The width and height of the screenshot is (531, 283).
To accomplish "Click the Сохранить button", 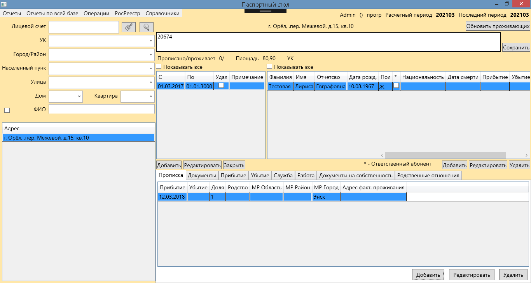I will click(516, 47).
